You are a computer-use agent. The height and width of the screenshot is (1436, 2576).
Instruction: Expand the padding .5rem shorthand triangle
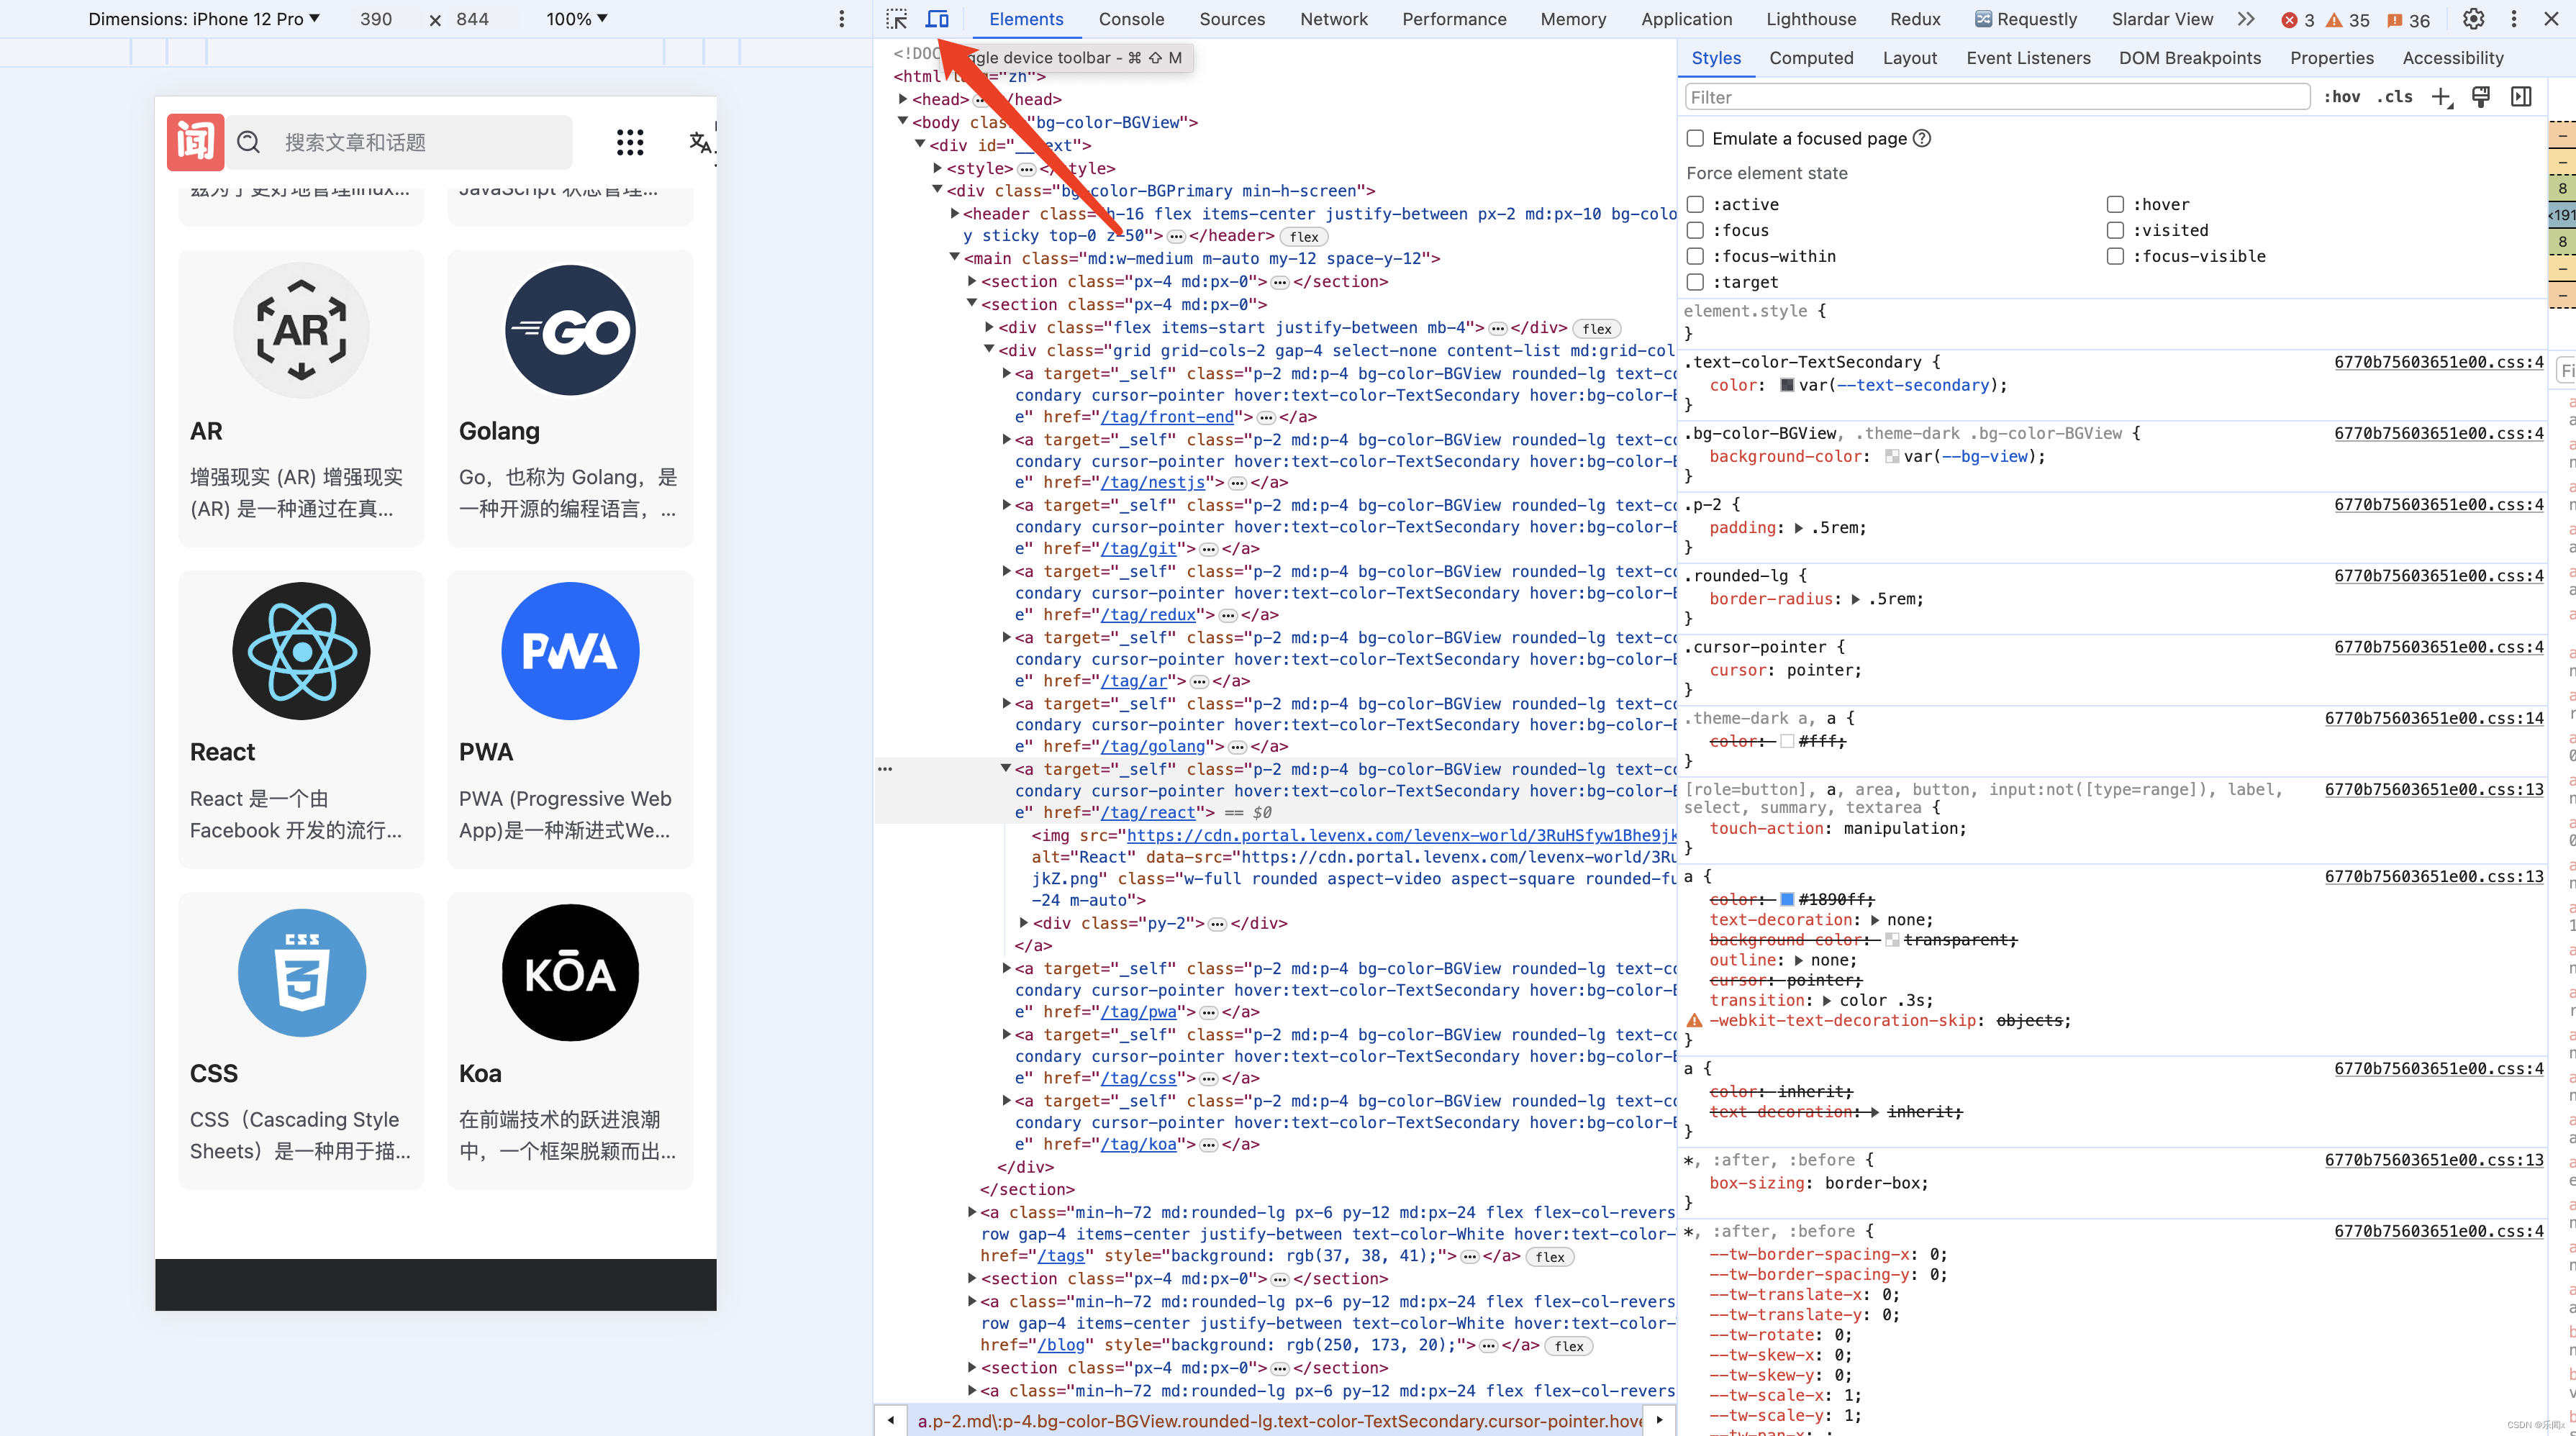pyautogui.click(x=1799, y=528)
